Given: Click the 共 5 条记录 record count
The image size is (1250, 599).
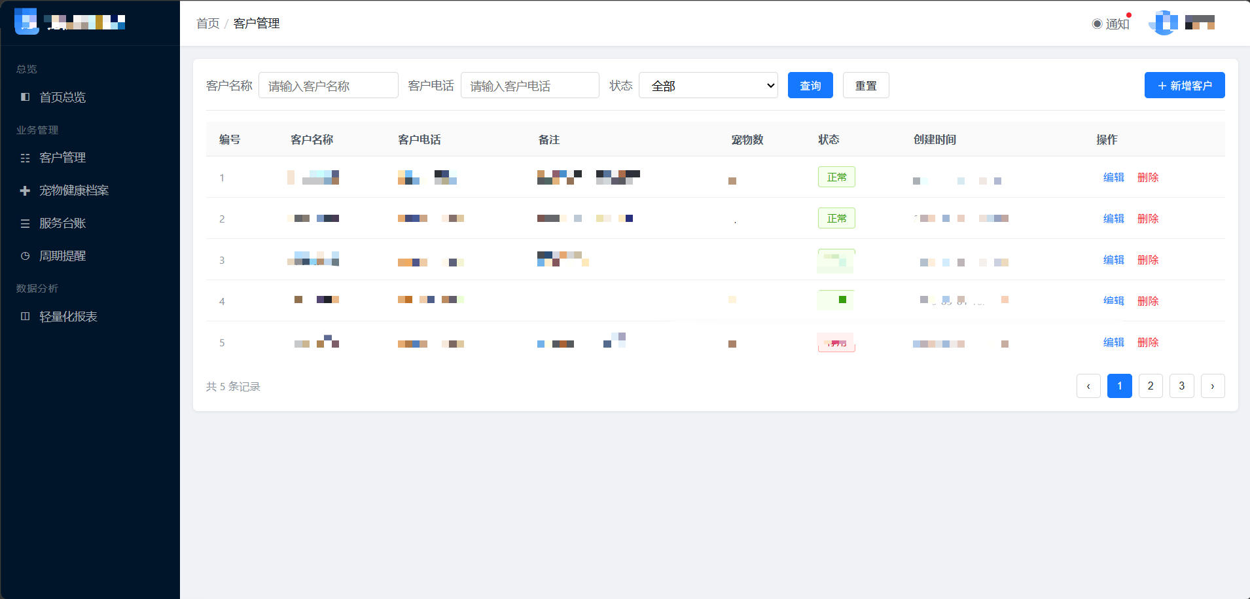Looking at the screenshot, I should (233, 387).
